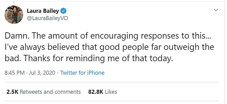Open the Laura Bailey display name
This screenshot has width=227, height=104.
tap(43, 11)
